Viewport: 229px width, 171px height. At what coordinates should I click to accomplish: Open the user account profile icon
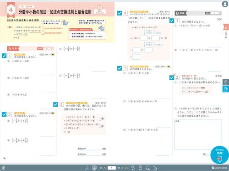225,4
